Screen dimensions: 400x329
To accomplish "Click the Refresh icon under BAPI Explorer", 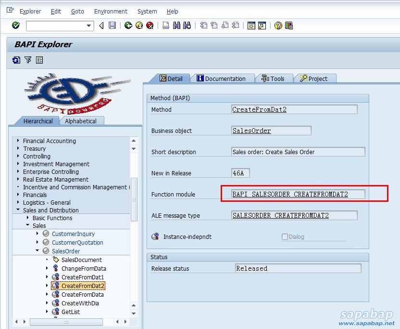I will click(x=16, y=60).
